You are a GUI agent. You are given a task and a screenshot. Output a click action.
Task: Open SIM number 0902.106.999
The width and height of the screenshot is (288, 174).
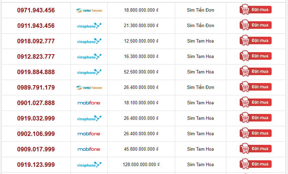36,134
